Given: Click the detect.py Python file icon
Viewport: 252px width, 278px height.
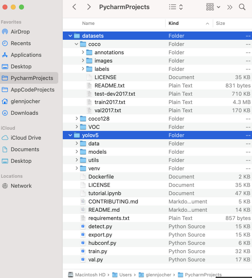Looking at the screenshot, I should click(83, 226).
